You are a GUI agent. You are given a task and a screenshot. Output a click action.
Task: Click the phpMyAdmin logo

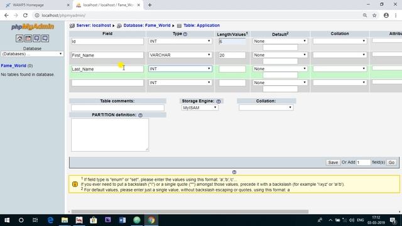[x=33, y=26]
